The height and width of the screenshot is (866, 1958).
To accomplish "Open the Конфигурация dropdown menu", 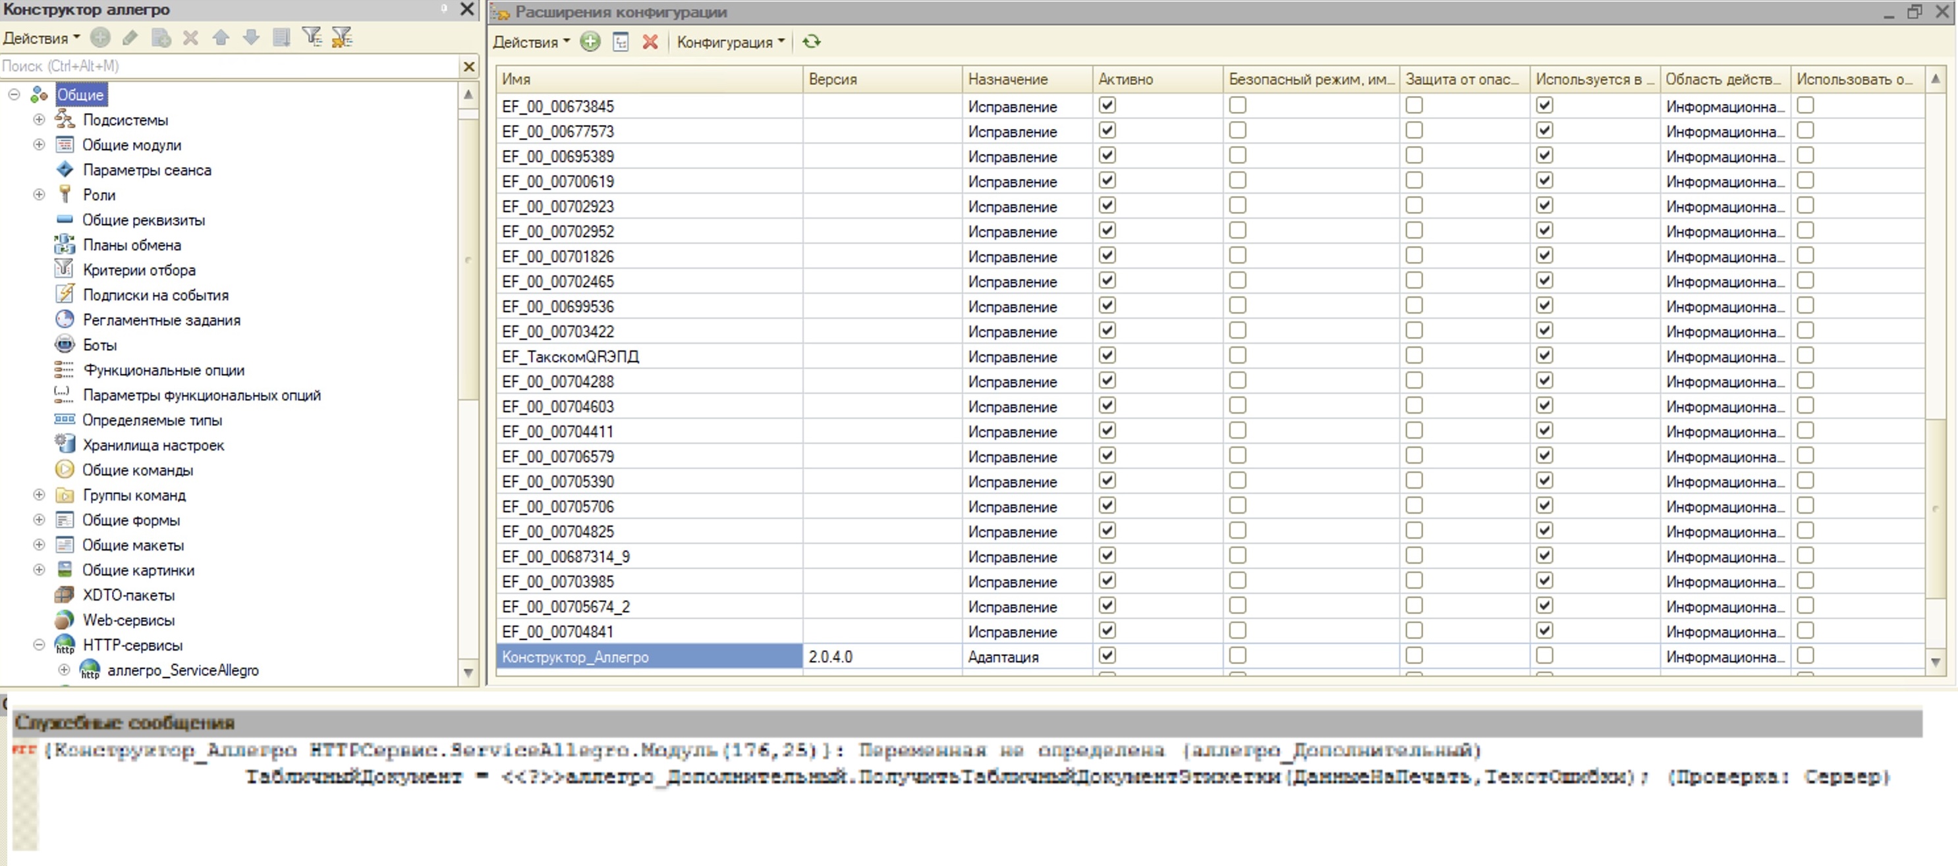I will (731, 43).
